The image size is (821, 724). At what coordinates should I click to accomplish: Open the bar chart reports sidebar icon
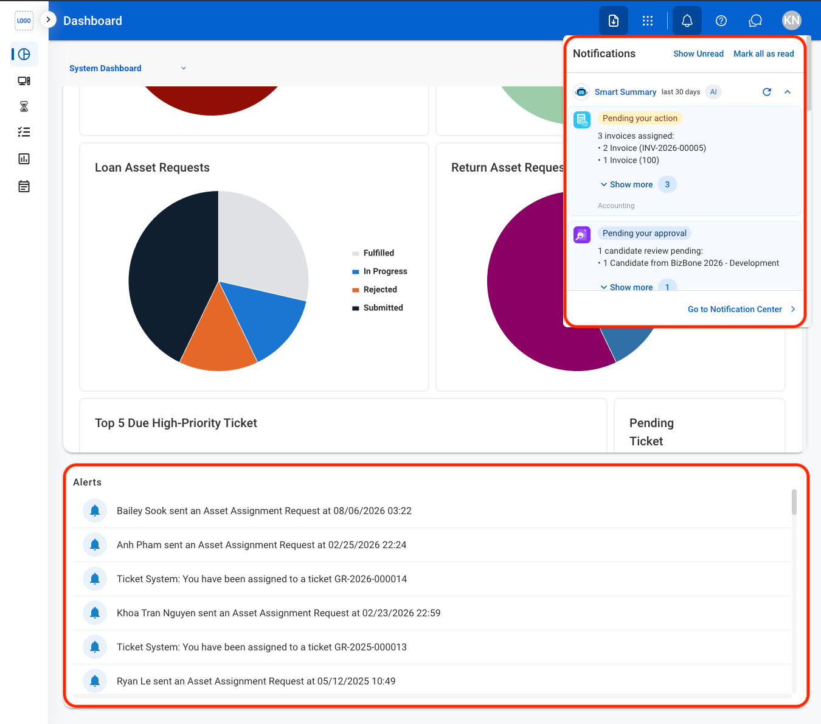pos(24,159)
